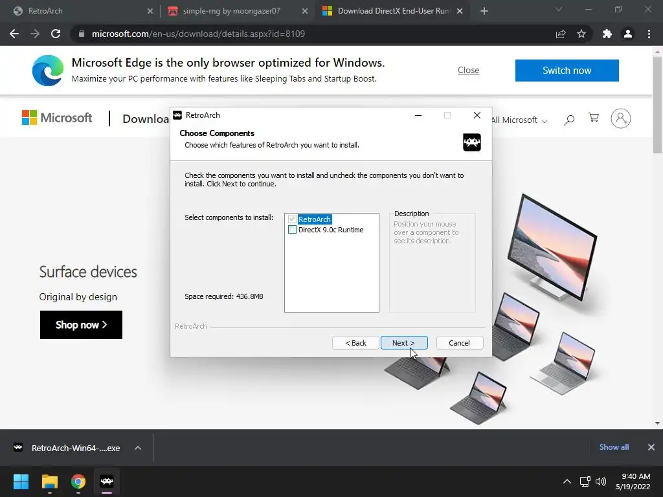Screen dimensions: 663x497
Task: Show hidden system tray icons
Action: pyautogui.click(x=567, y=481)
